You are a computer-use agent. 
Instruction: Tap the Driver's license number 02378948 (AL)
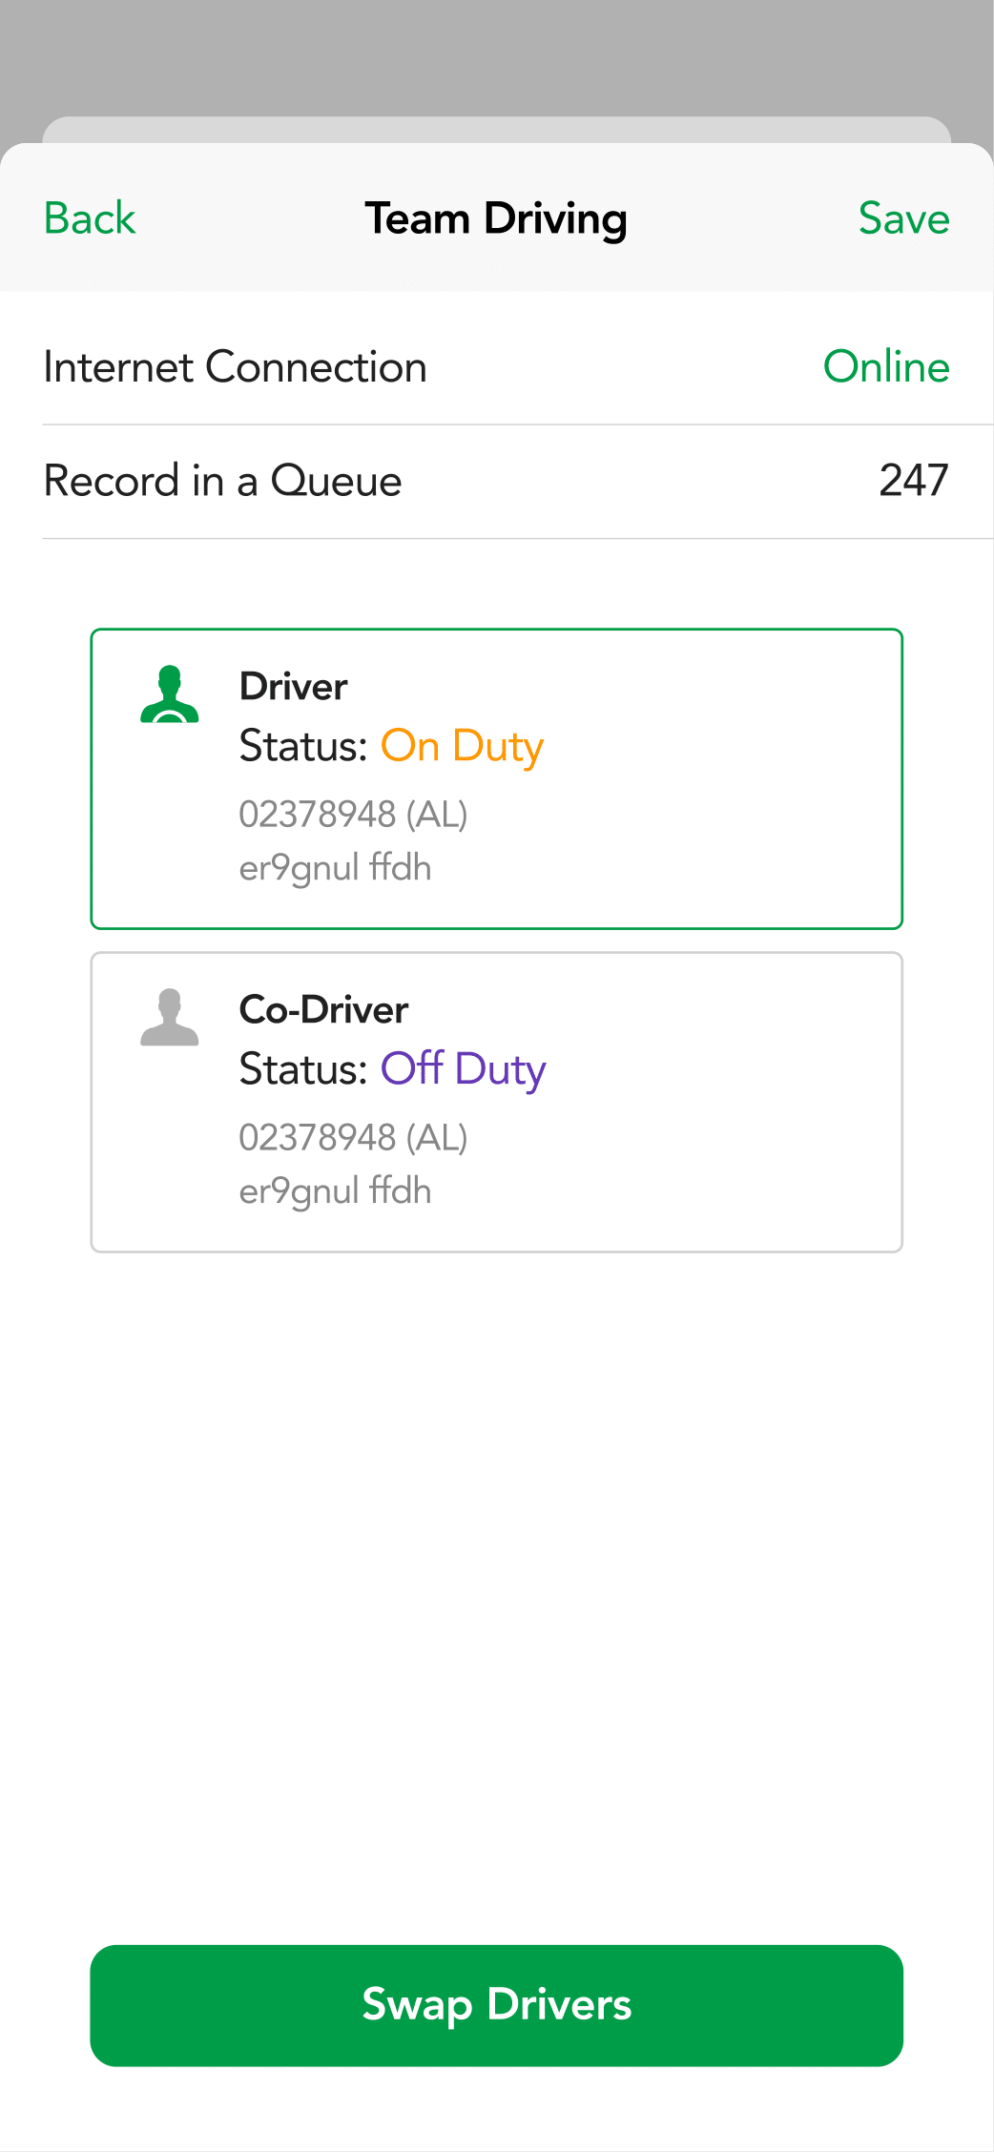tap(353, 815)
